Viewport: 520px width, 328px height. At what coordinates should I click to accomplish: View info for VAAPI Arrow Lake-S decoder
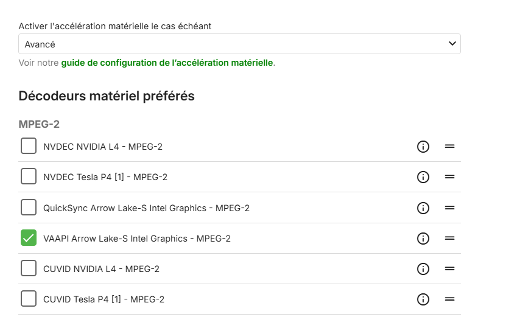click(423, 238)
